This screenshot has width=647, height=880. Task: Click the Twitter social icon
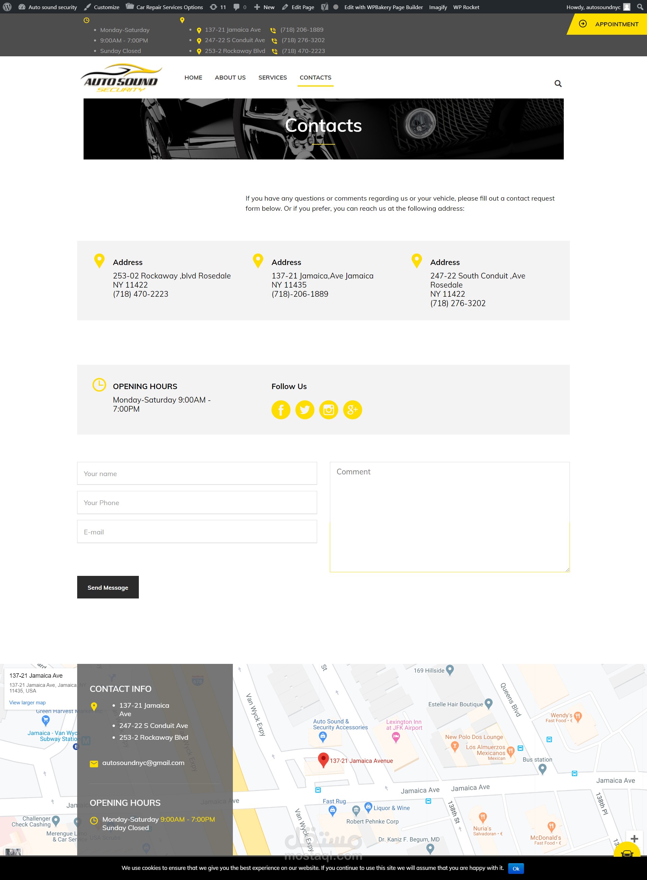point(304,410)
